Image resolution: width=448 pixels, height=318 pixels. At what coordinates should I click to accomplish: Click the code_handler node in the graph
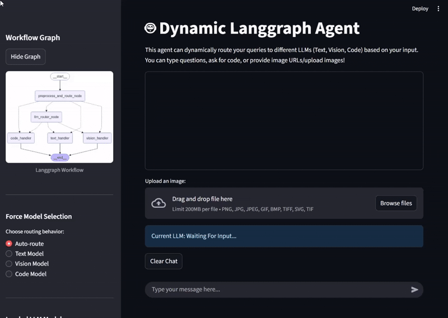point(21,138)
